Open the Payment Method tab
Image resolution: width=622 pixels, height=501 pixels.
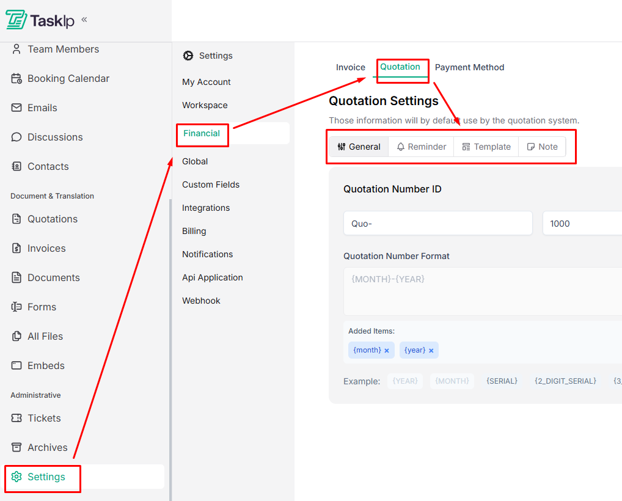click(469, 67)
